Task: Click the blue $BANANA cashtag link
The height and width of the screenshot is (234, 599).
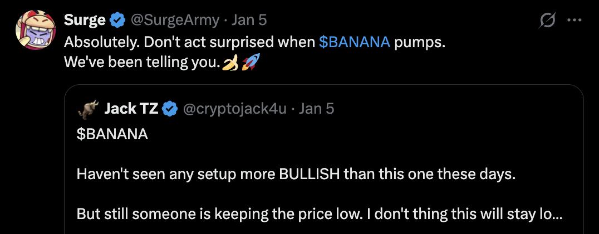Action: [x=355, y=43]
